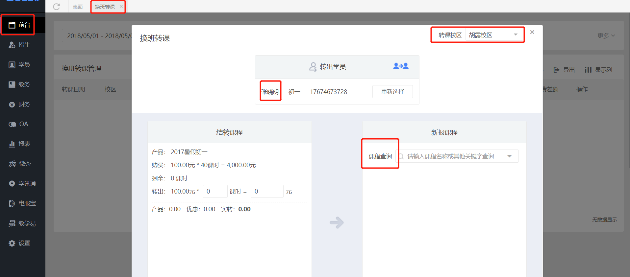
Task: Close the 换班转课 tab
Action: pyautogui.click(x=121, y=6)
